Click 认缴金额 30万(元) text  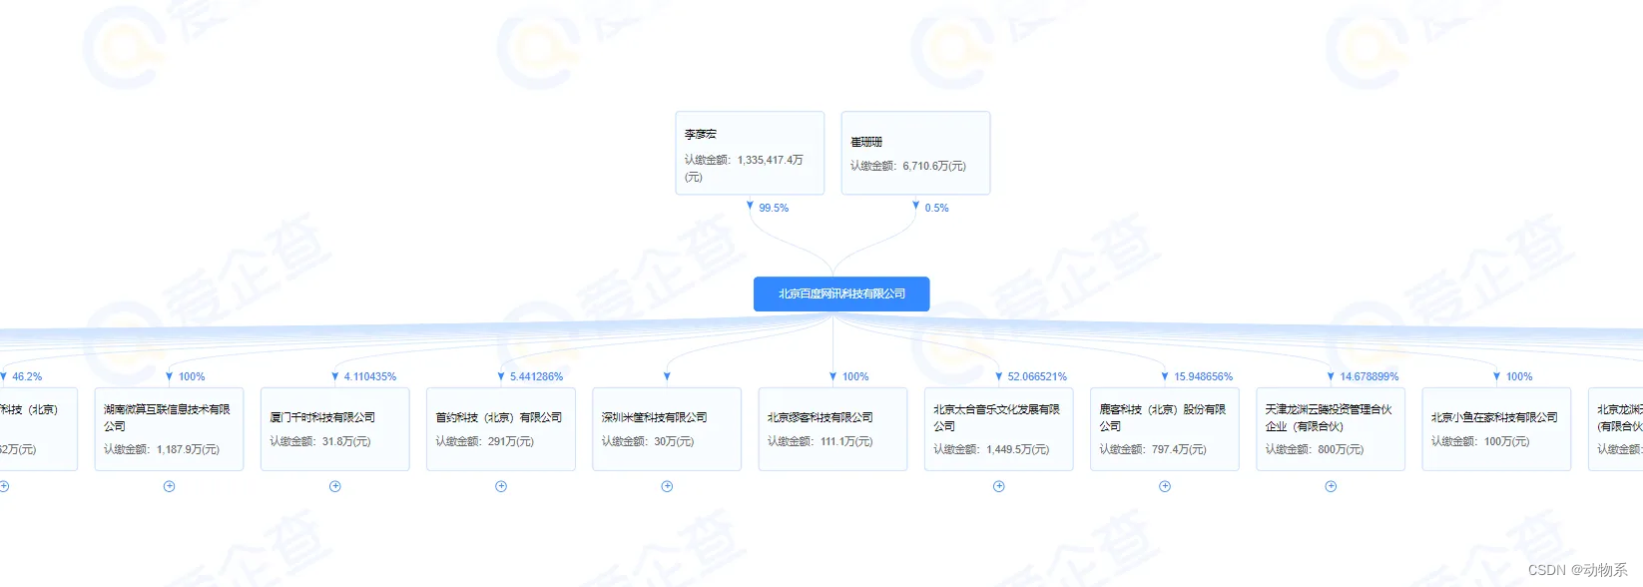pyautogui.click(x=648, y=441)
